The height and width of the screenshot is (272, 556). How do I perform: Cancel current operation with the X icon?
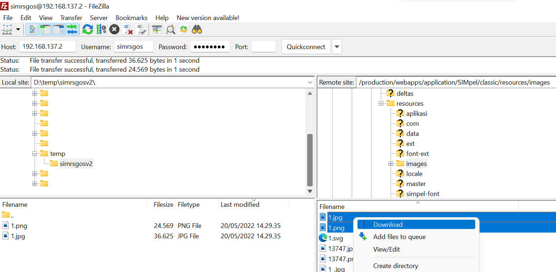point(114,29)
